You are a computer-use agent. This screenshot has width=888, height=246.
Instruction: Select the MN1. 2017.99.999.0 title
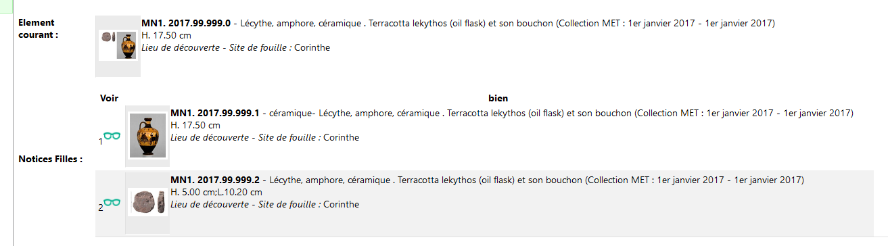click(186, 24)
